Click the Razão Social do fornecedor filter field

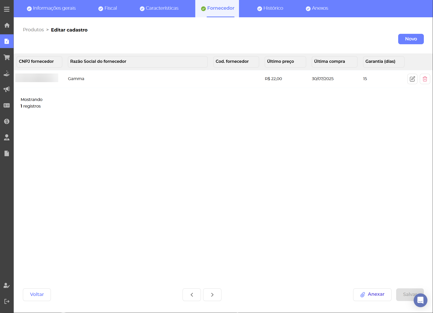[x=138, y=62]
